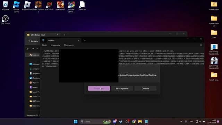Open the Файл menu in Notepad
Viewport: 222px width, 125px height.
click(x=44, y=45)
